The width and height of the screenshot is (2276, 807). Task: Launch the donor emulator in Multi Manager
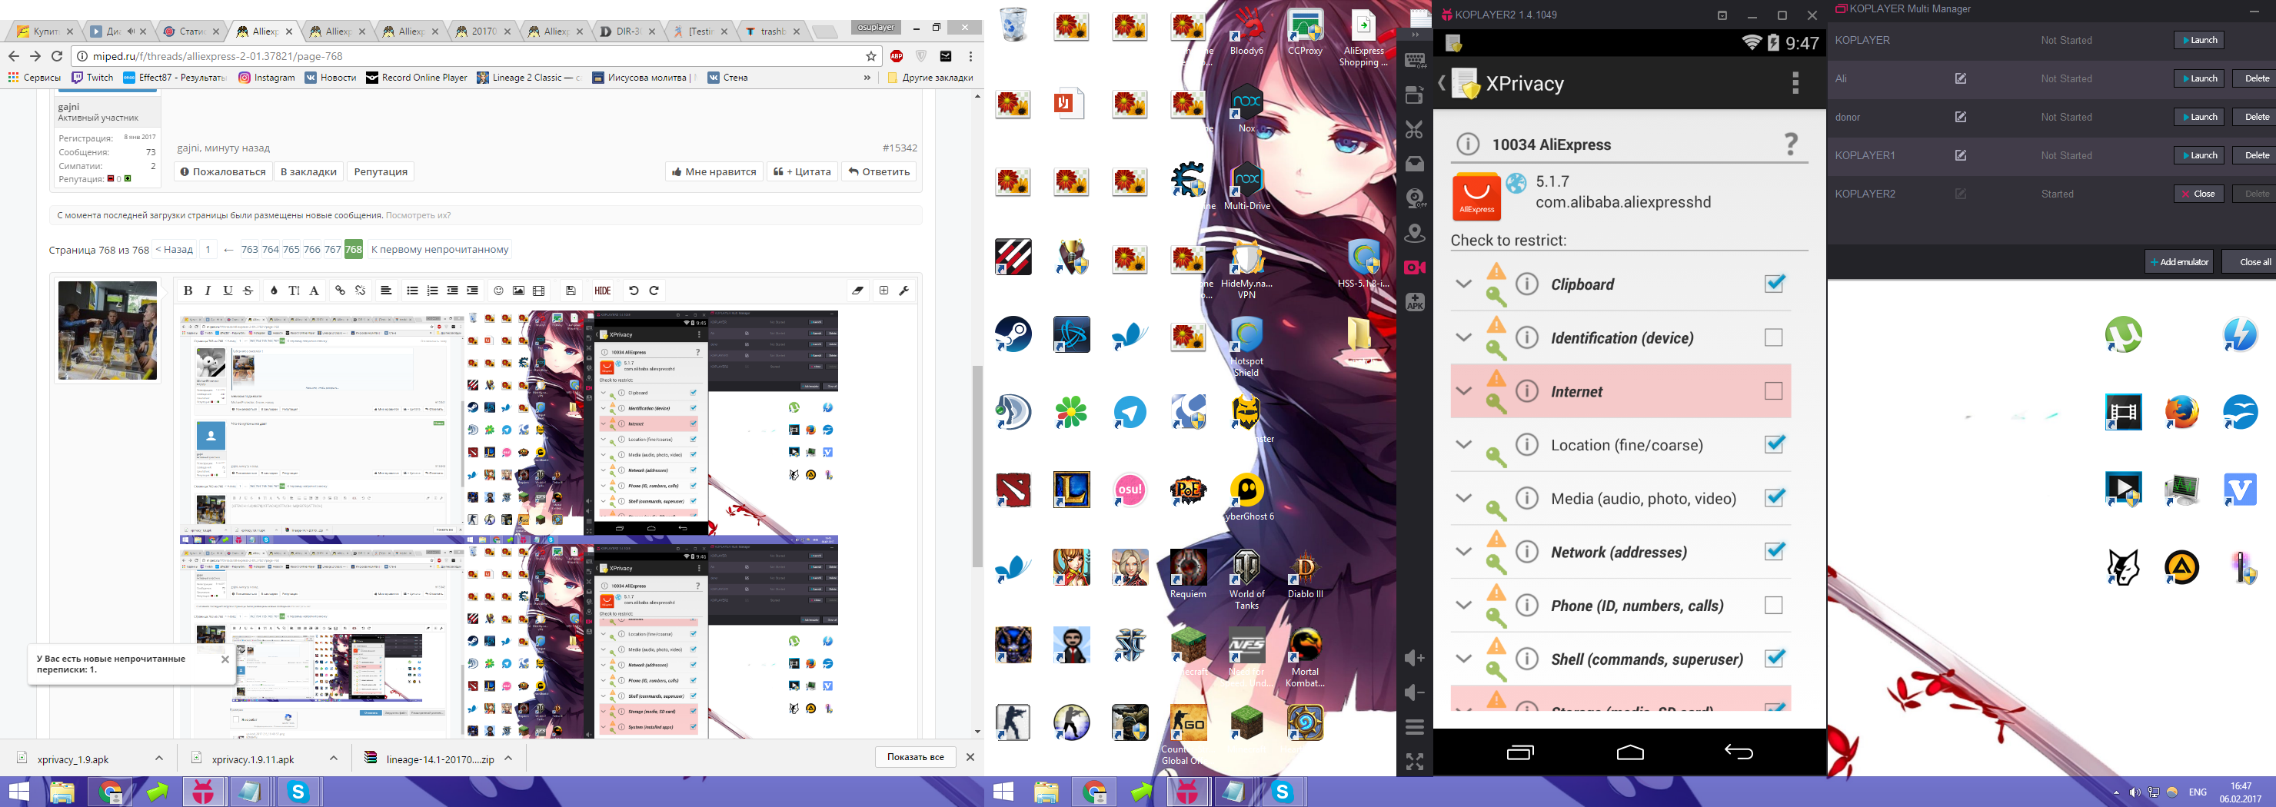tap(2198, 117)
